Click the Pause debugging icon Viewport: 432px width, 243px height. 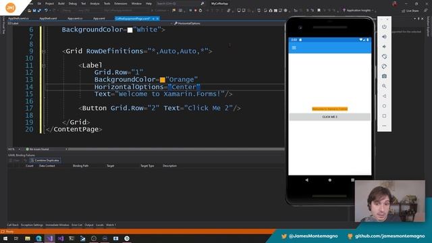tap(190, 11)
